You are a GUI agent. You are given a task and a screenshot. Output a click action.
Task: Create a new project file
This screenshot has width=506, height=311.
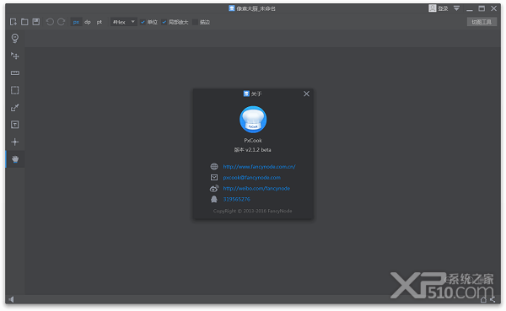click(13, 22)
